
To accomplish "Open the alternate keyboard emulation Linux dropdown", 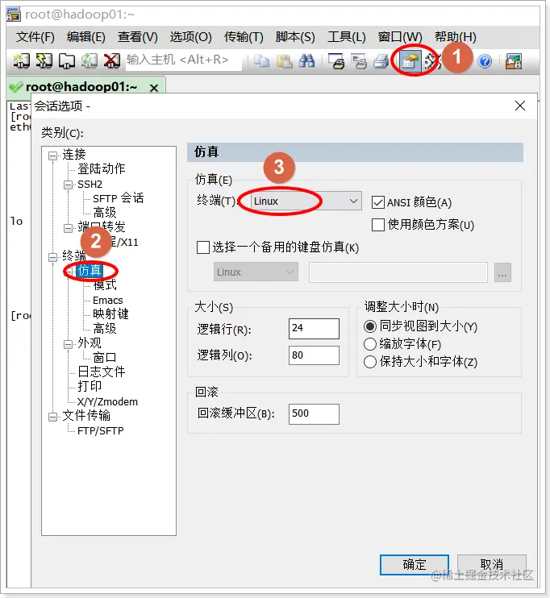I will [256, 272].
